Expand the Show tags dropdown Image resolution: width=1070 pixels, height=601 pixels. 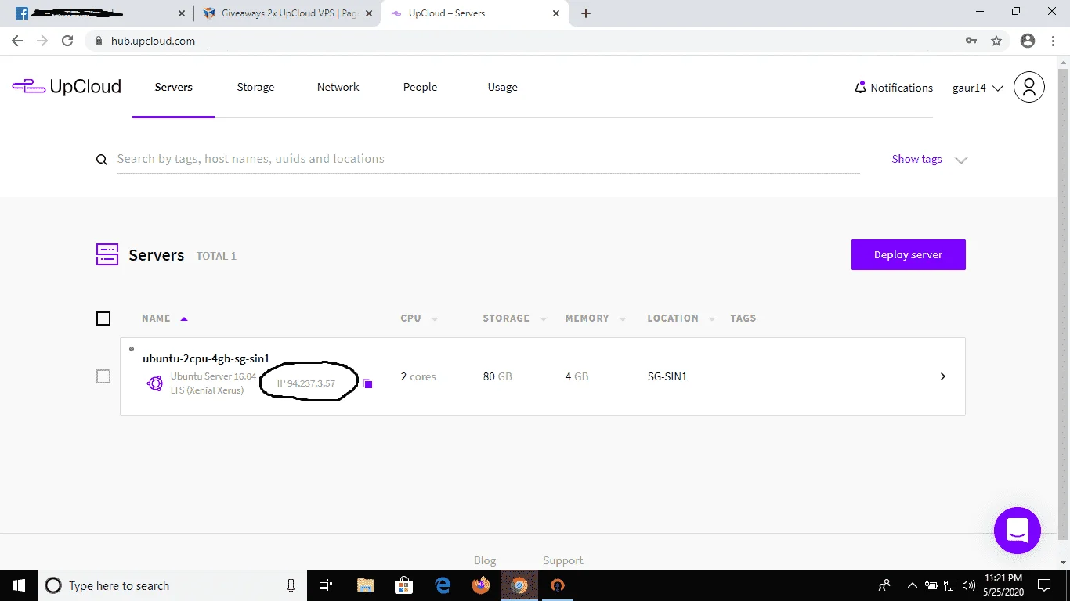pos(930,159)
